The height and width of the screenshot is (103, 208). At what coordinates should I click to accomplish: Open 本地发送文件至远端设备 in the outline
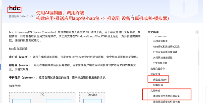[x=166, y=96]
